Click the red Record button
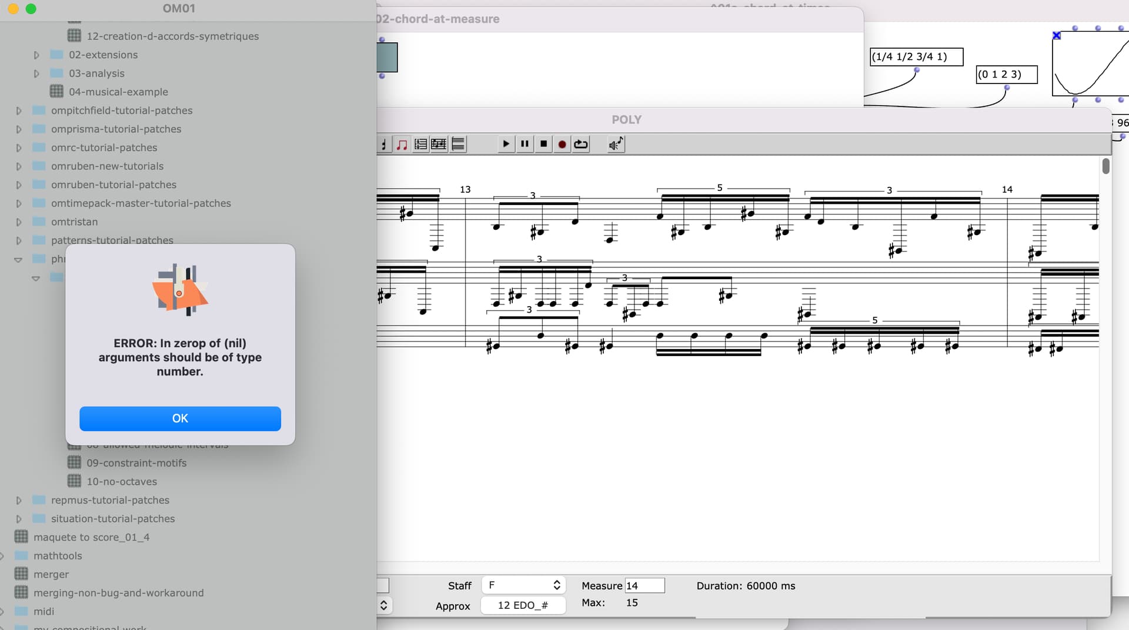1129x630 pixels. pyautogui.click(x=562, y=144)
